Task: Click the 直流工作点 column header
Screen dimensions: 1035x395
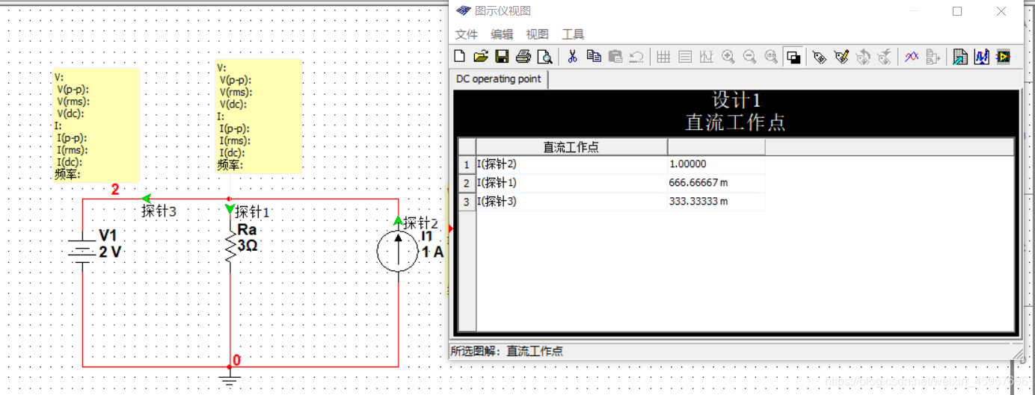Action: (571, 147)
